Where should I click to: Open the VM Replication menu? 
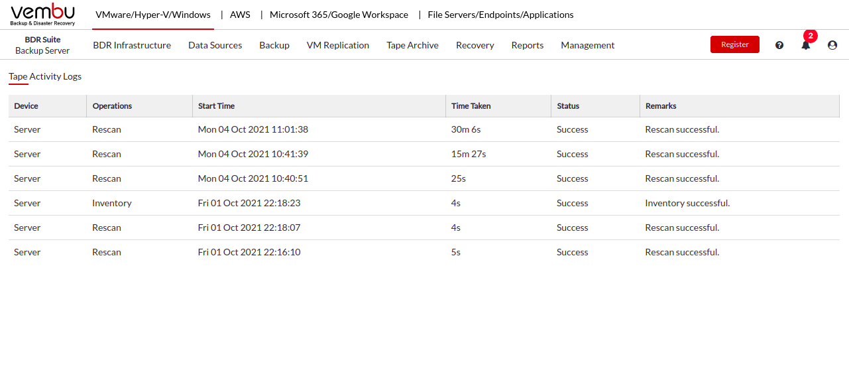pyautogui.click(x=338, y=45)
